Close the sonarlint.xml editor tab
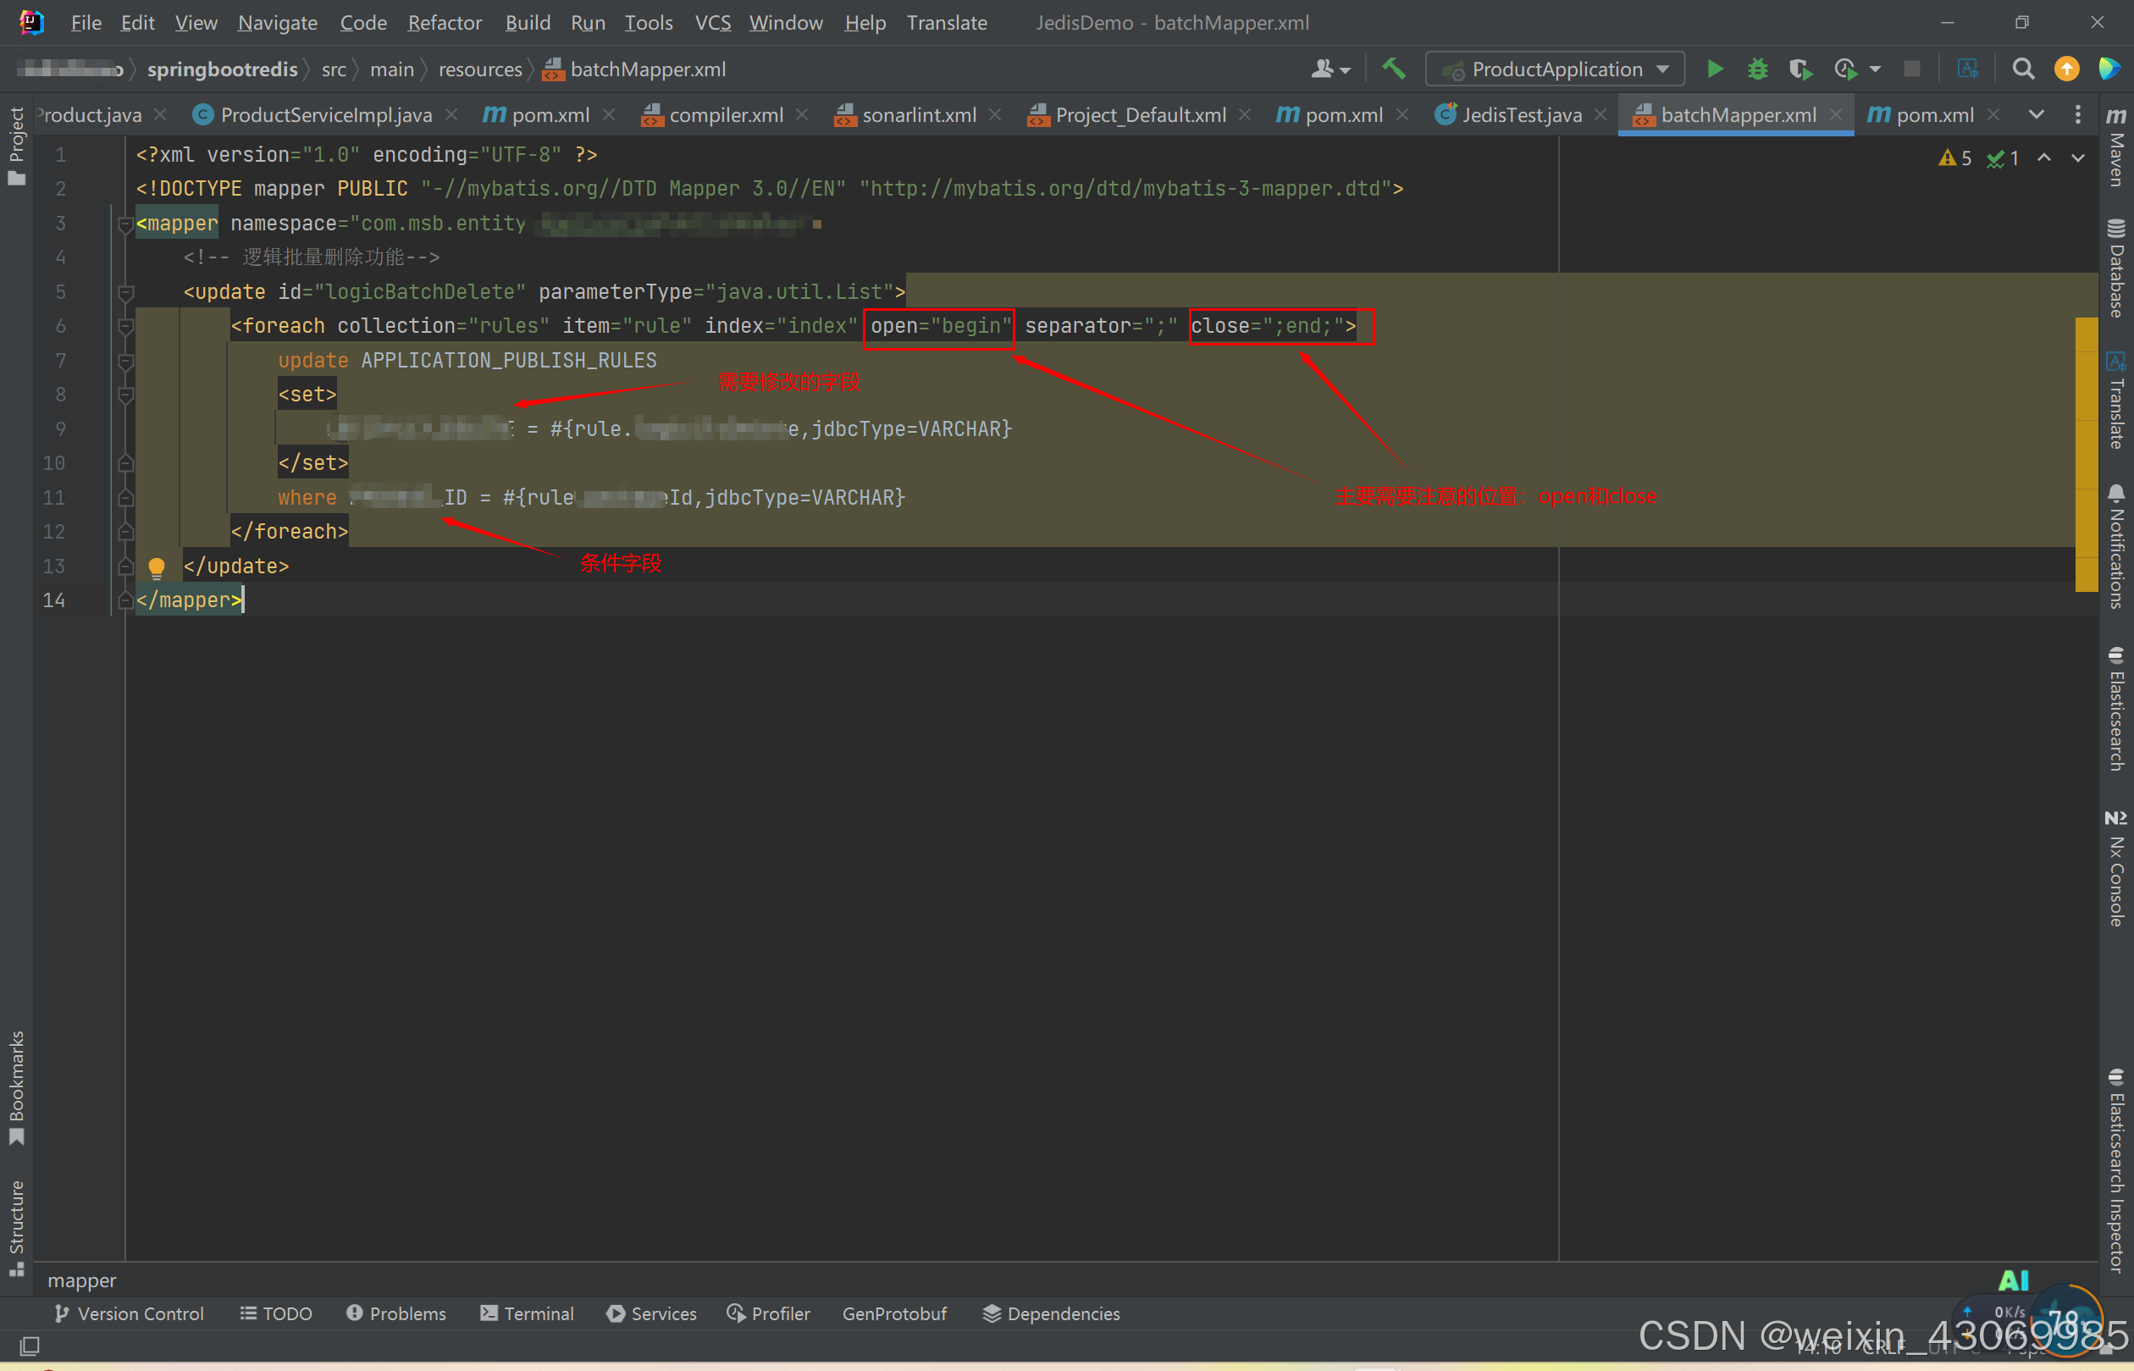This screenshot has height=1371, width=2134. [995, 115]
